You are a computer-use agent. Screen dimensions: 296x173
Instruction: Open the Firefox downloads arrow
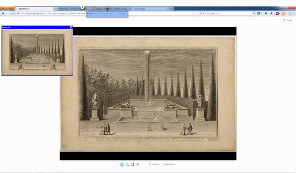[x=266, y=13]
